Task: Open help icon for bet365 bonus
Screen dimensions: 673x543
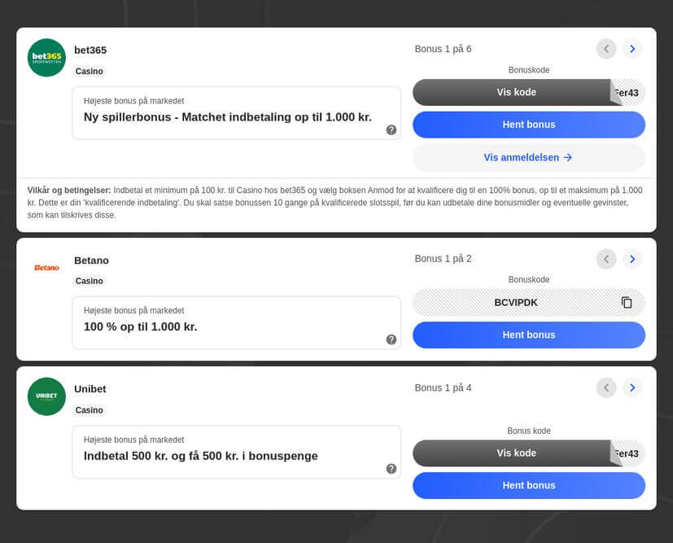Action: [391, 129]
